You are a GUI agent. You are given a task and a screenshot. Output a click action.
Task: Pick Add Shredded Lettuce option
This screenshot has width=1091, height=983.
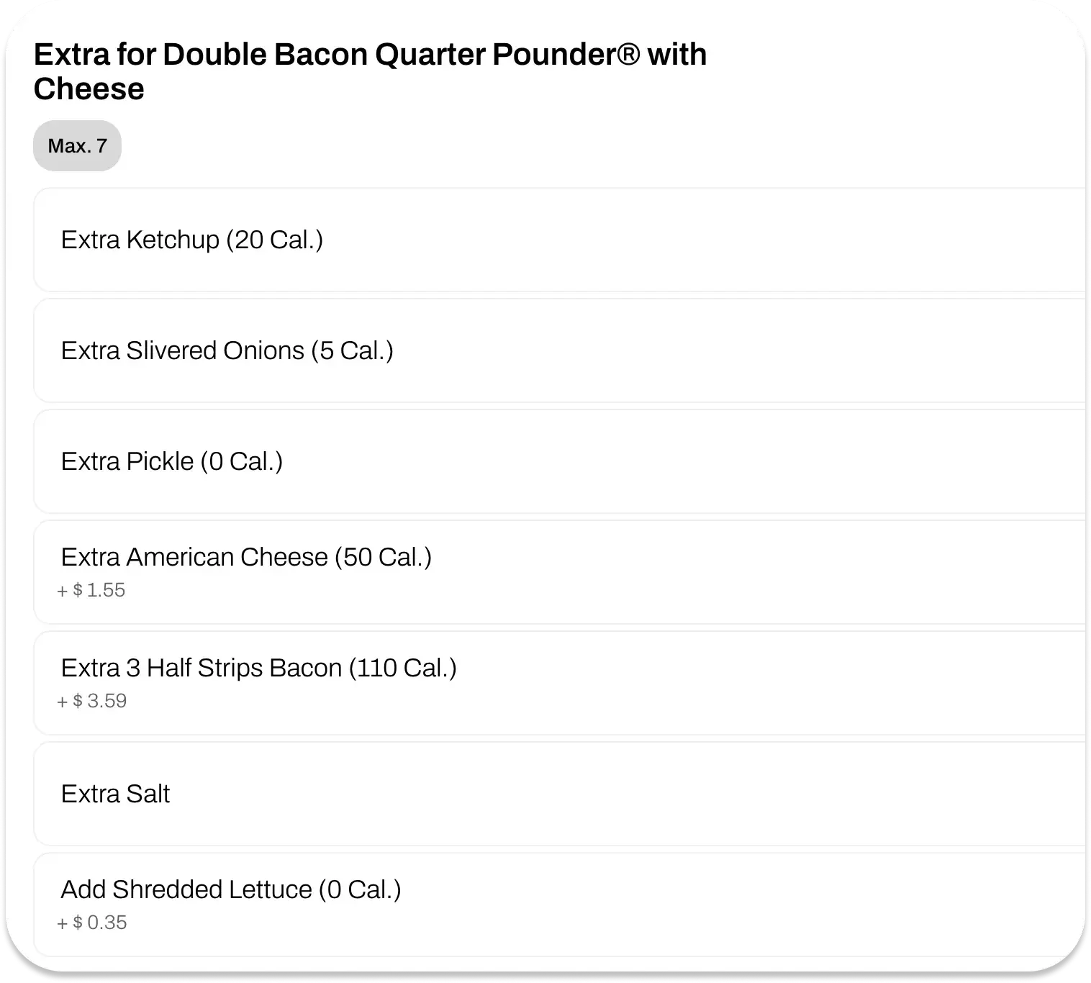230,889
